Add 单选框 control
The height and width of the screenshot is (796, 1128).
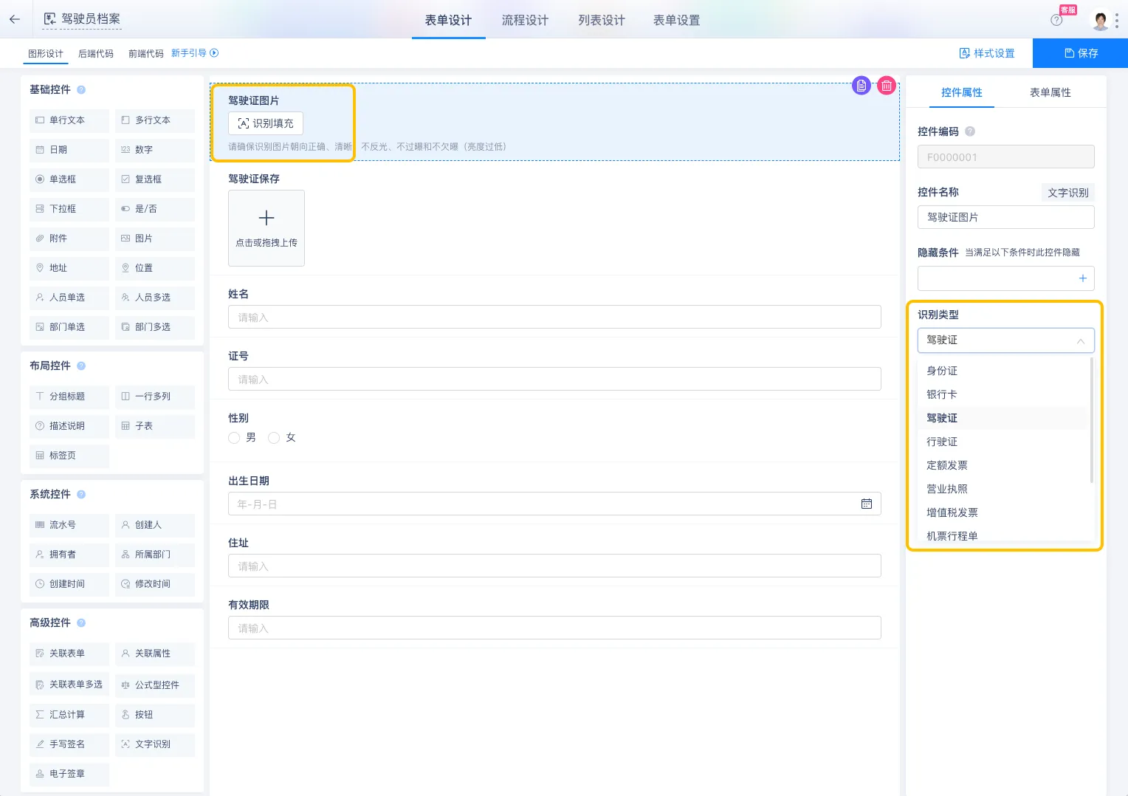[x=69, y=179]
